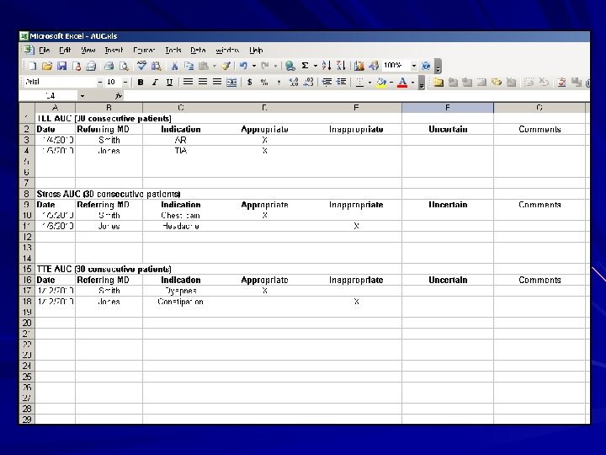This screenshot has width=606, height=455.
Task: Select row 8 header
Action: pyautogui.click(x=27, y=194)
